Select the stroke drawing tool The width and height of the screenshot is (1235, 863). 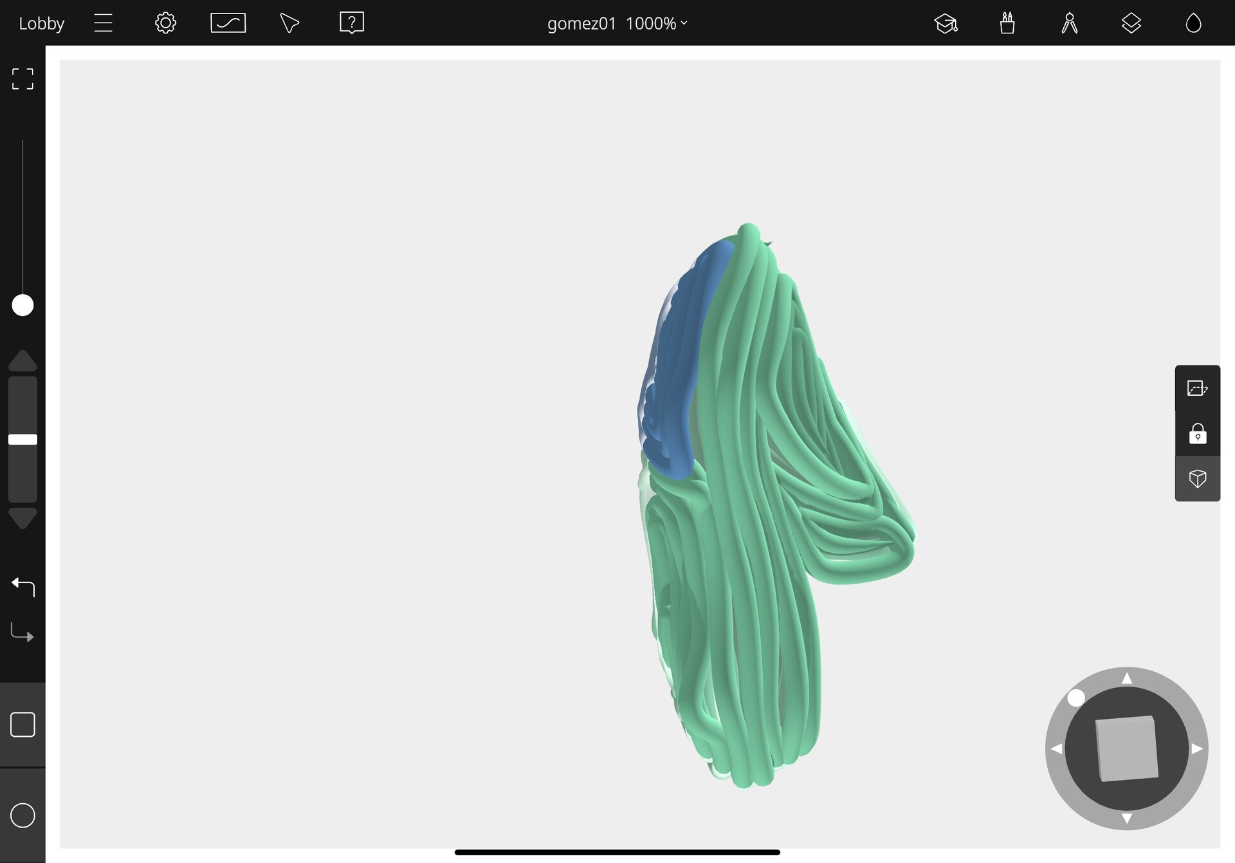[x=228, y=23]
